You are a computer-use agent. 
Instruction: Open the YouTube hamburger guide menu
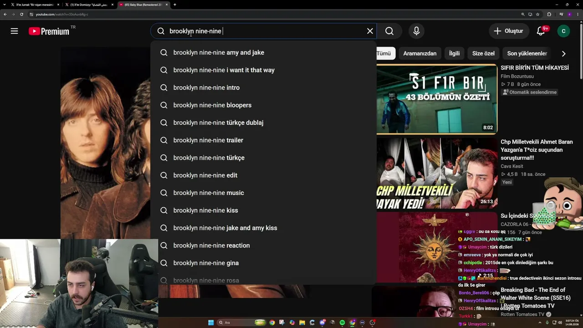point(15,31)
